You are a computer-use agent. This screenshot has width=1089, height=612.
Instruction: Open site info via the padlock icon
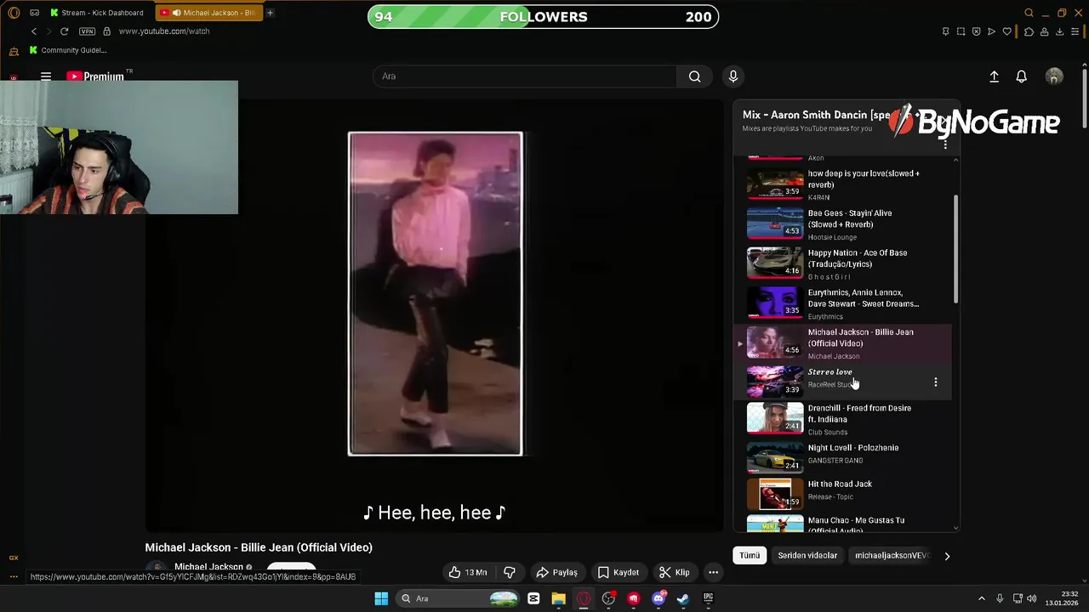coord(106,31)
